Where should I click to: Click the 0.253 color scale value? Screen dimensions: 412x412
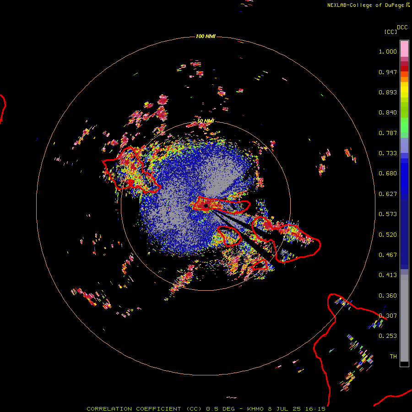(x=388, y=336)
